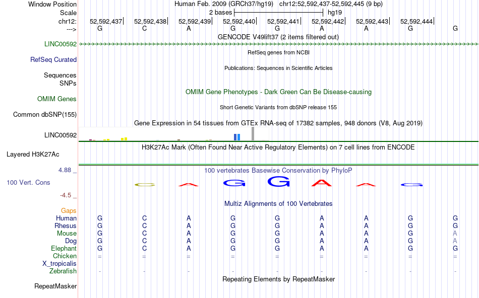Click Repeating Elements by RepeatMasker title
This screenshot has width=479, height=298.
279,279
